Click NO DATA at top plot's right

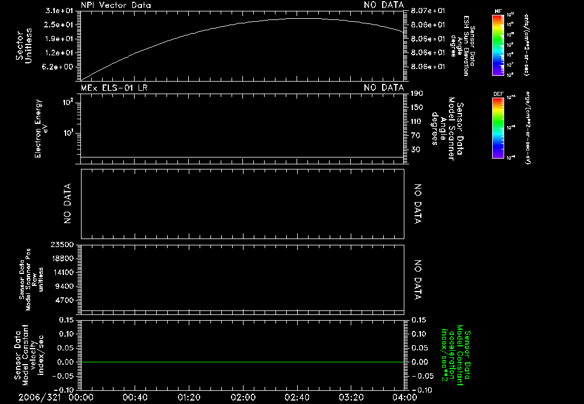point(384,5)
